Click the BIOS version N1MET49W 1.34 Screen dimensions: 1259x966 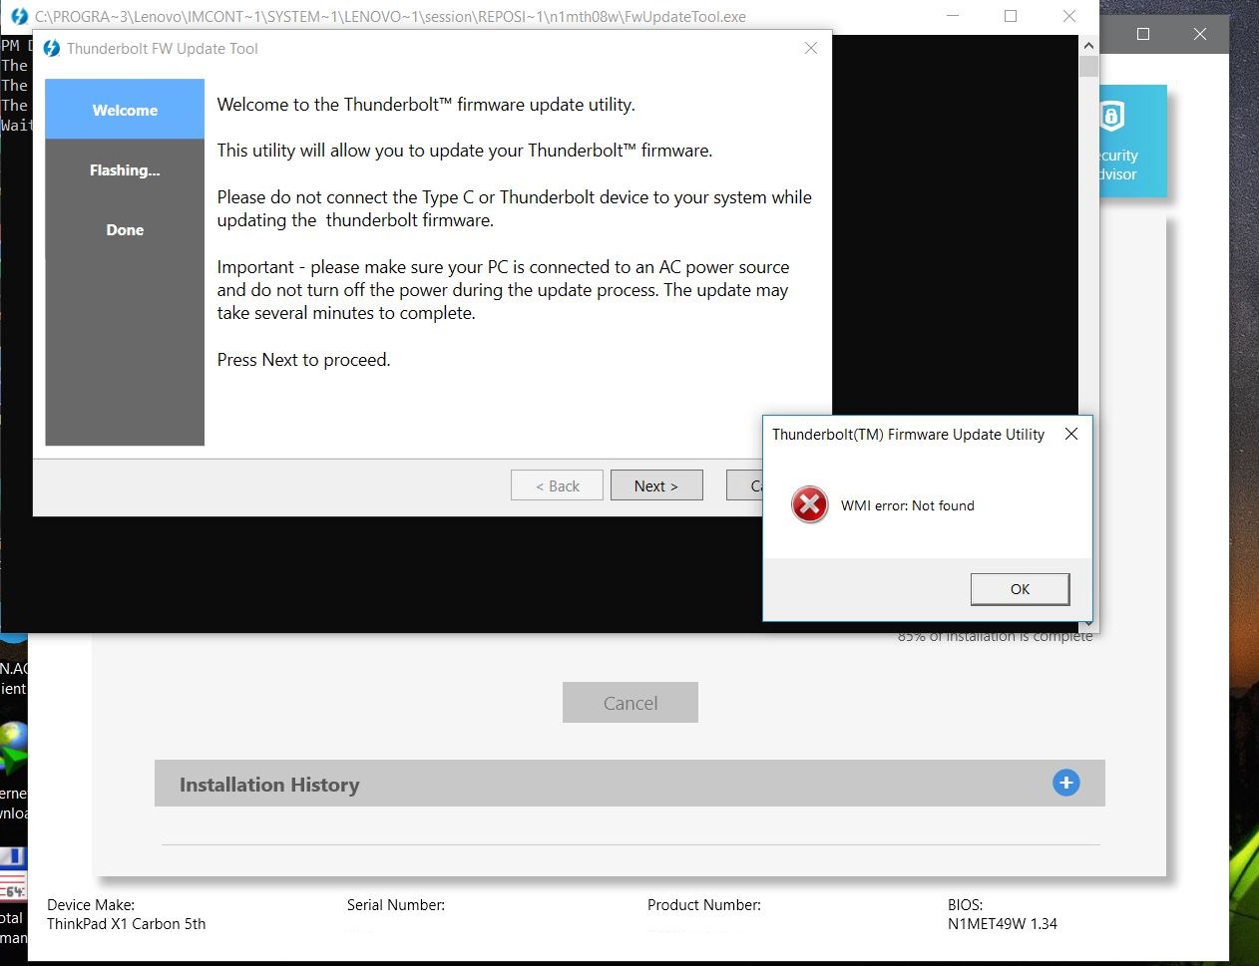1003,924
